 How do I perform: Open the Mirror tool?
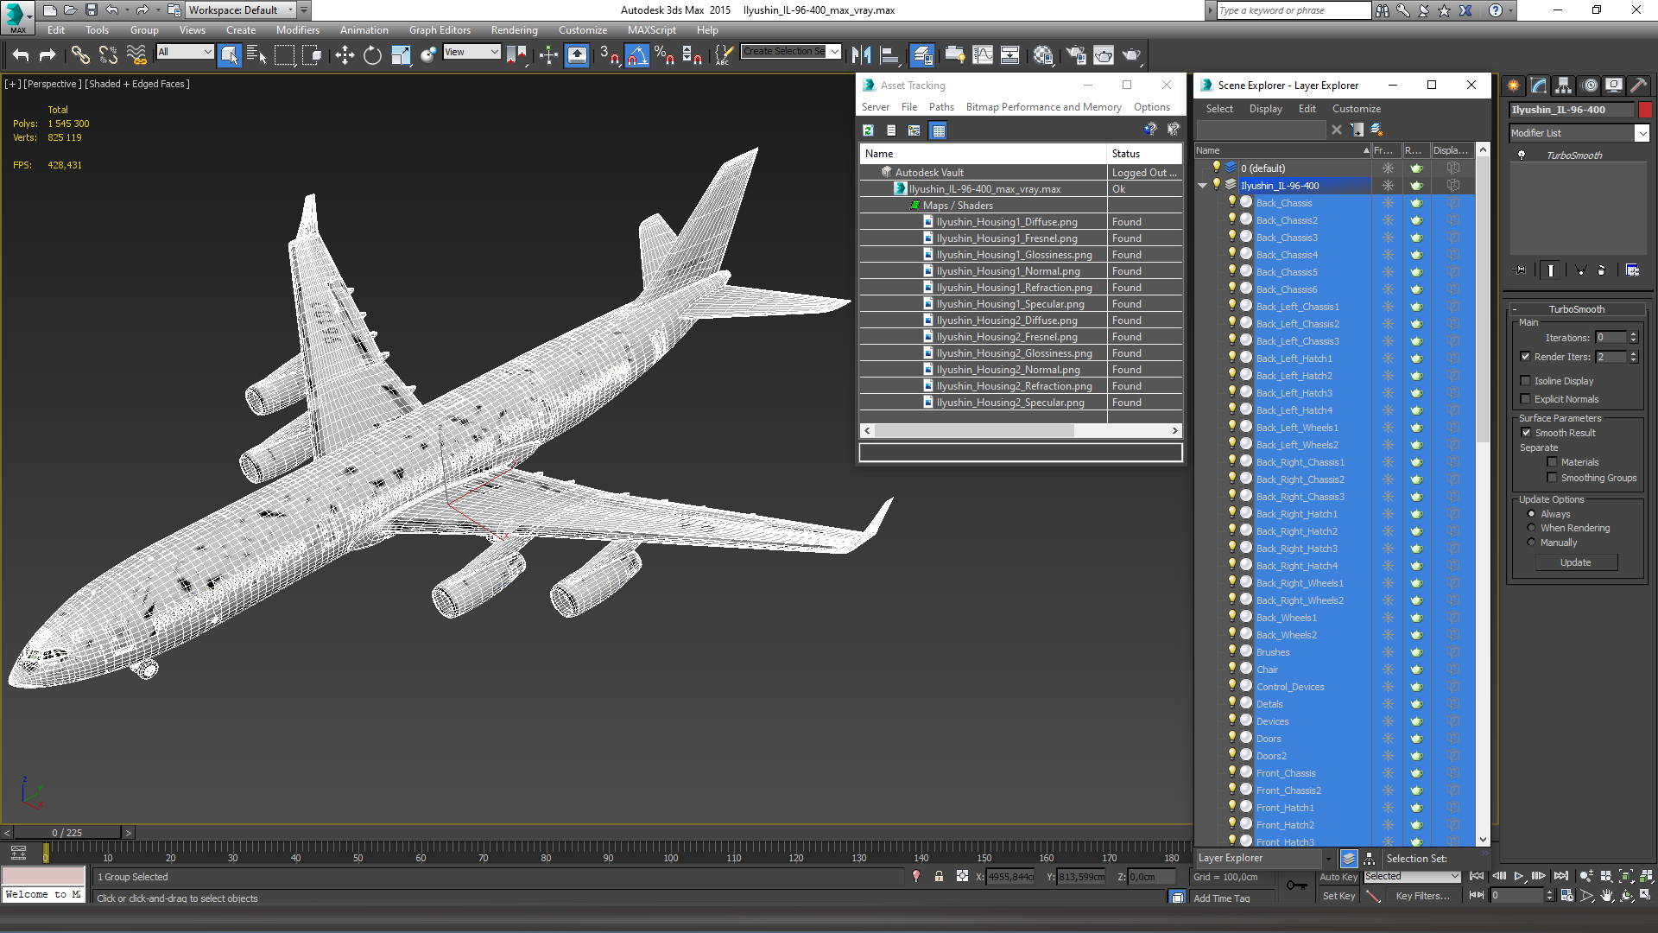coord(861,55)
